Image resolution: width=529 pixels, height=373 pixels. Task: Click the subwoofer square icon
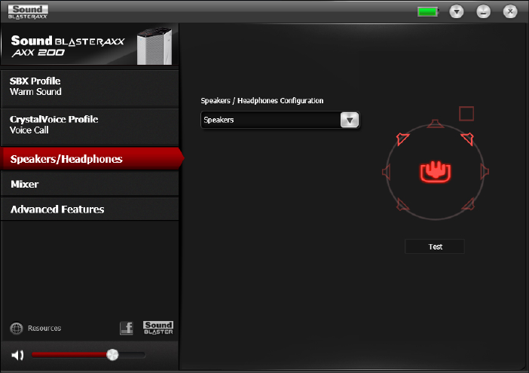(466, 114)
